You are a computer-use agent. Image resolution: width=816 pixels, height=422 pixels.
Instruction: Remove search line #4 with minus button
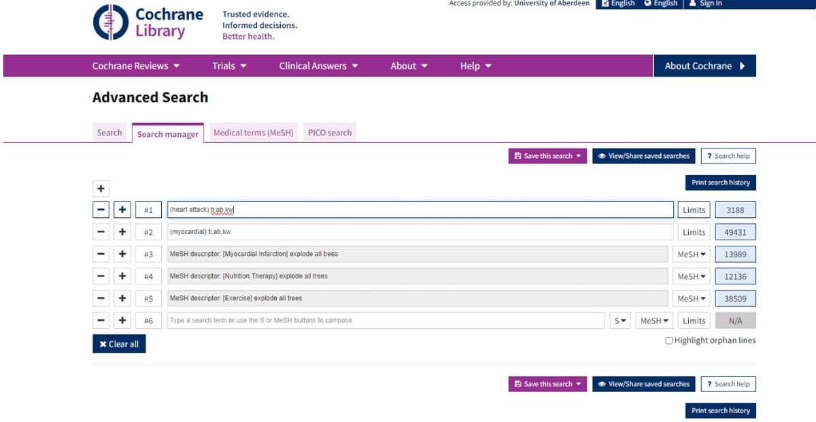tap(101, 276)
